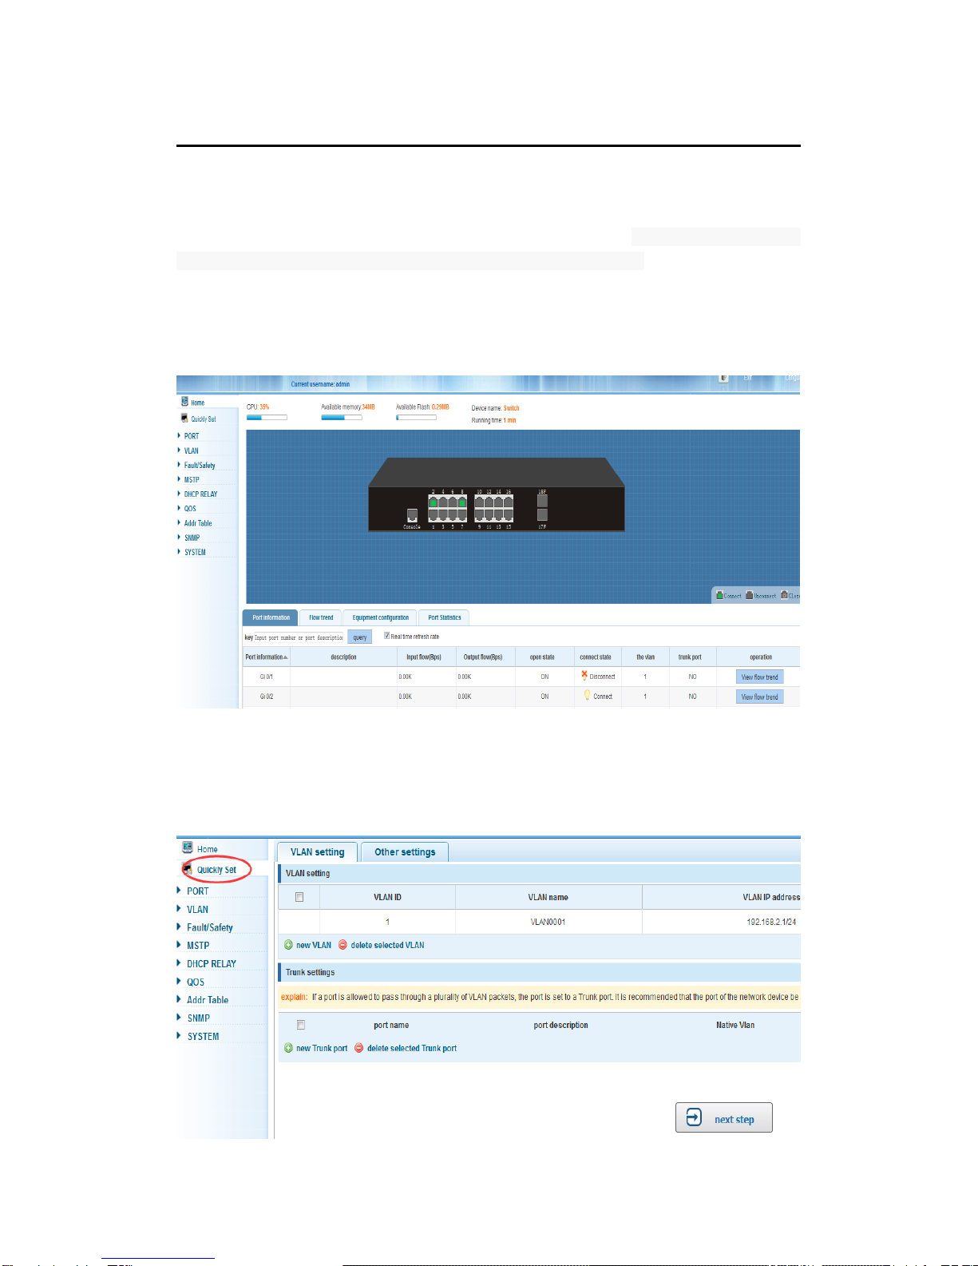Viewport: 978px width, 1266px height.
Task: Click the VLAN0001 name cell
Action: point(548,922)
